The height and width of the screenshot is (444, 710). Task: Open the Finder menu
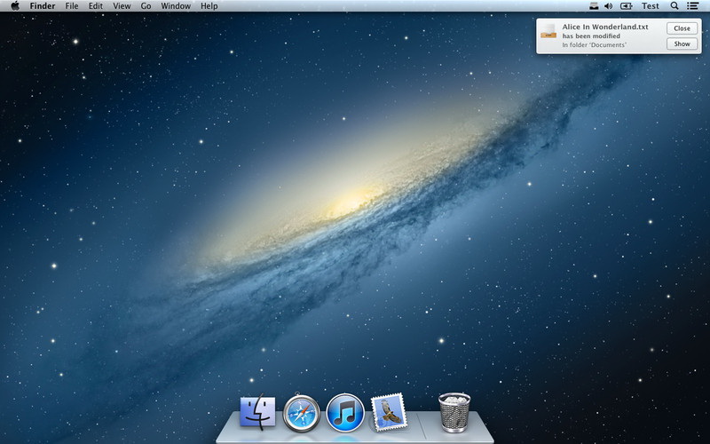pyautogui.click(x=43, y=6)
